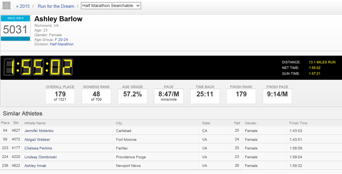Open Abigail Webber's athlete result

[x=37, y=139]
